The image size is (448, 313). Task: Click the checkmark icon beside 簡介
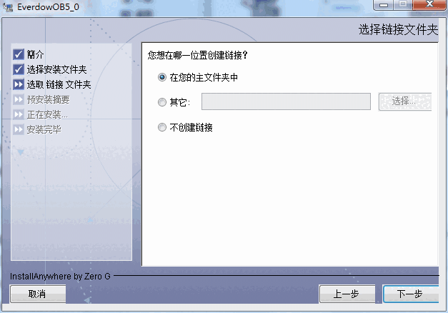pyautogui.click(x=19, y=54)
